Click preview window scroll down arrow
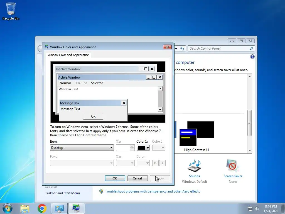Viewport: 285px width, 214px height. pyautogui.click(x=160, y=110)
